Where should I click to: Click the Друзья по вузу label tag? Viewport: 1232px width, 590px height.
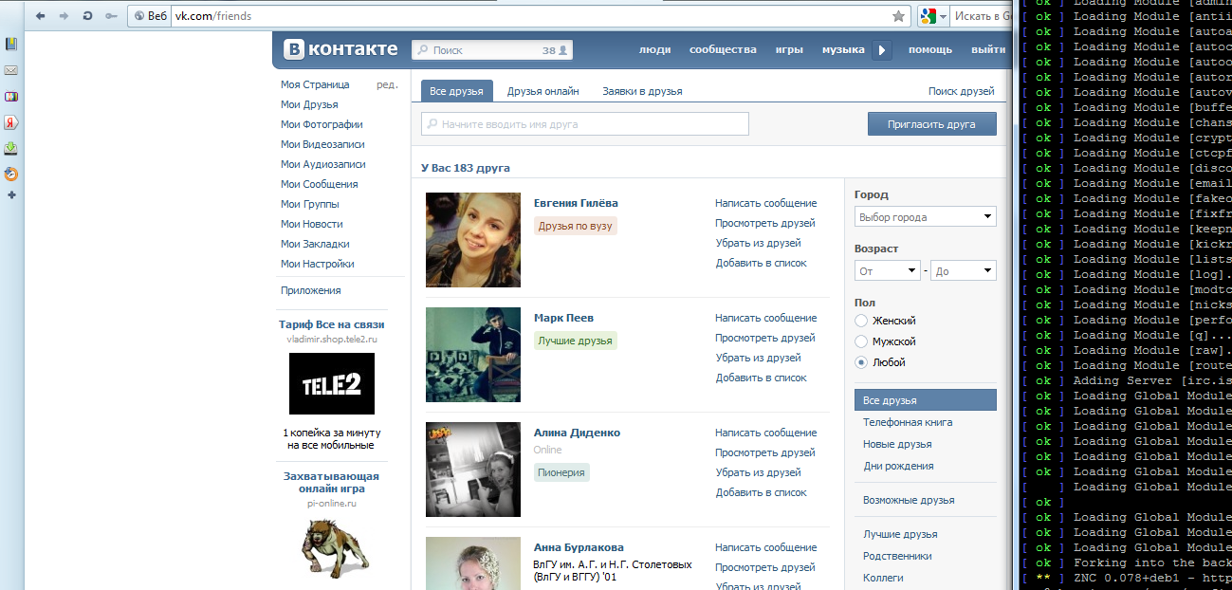[576, 226]
